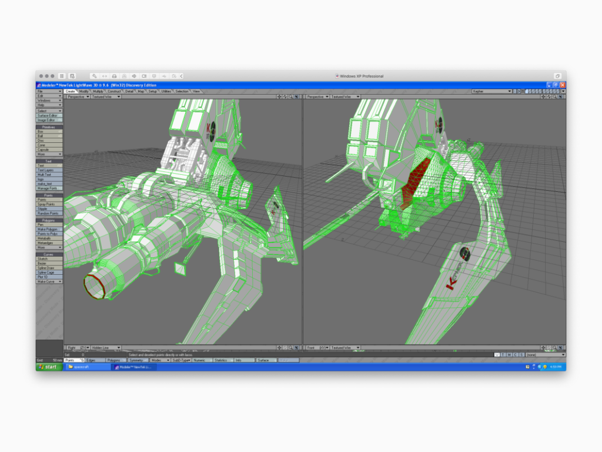Open the Modes dropdown
The image size is (602, 452).
(160, 361)
